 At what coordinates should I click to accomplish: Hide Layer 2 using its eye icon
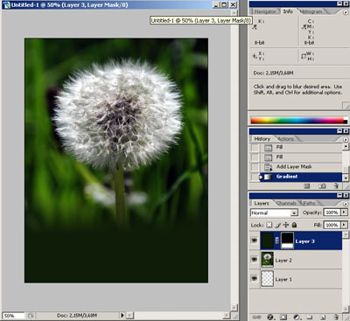pos(255,259)
